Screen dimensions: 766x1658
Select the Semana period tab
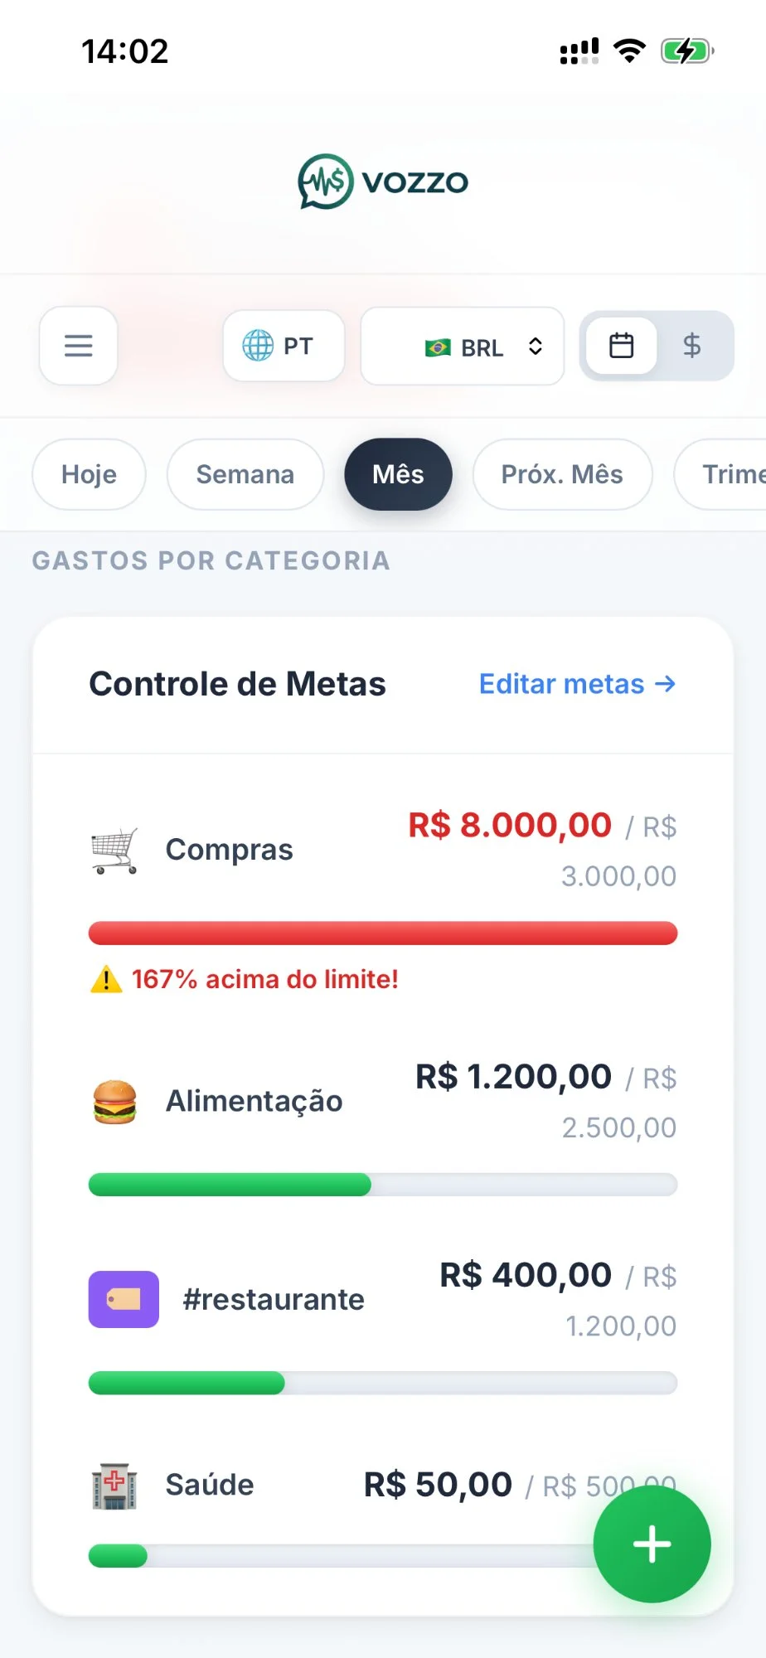click(245, 474)
